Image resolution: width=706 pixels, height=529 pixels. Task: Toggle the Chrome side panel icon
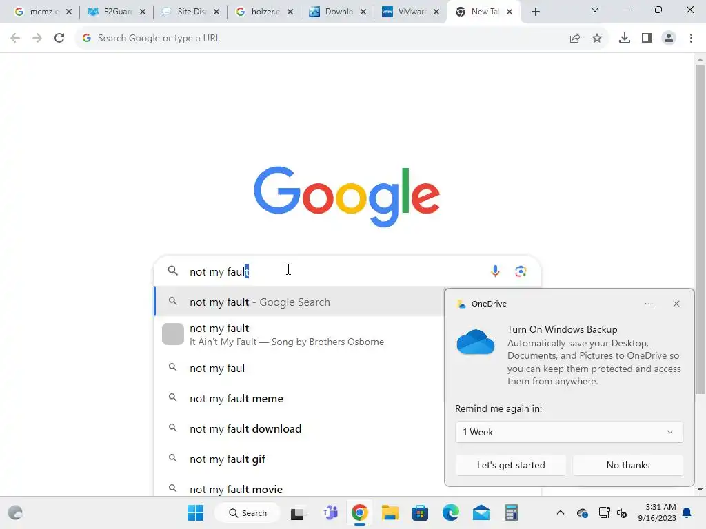click(647, 39)
